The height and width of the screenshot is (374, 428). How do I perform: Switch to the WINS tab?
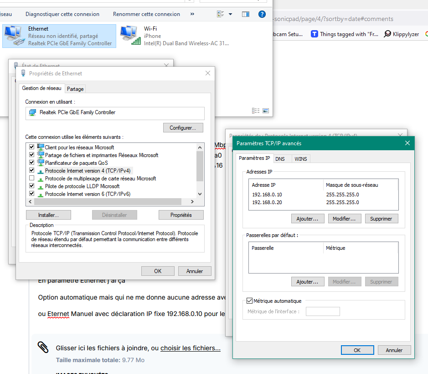301,159
